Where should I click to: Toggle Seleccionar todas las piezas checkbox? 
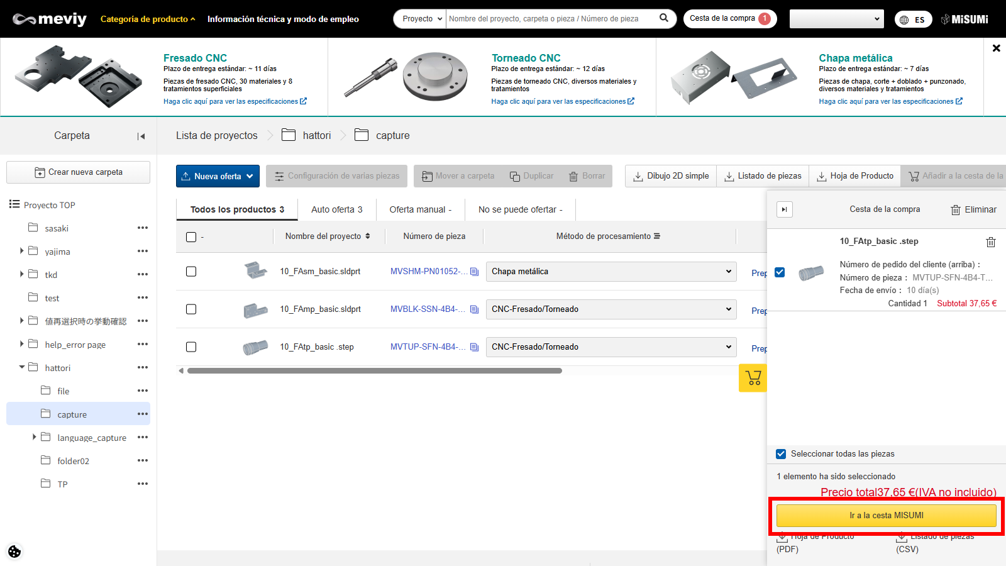781,454
